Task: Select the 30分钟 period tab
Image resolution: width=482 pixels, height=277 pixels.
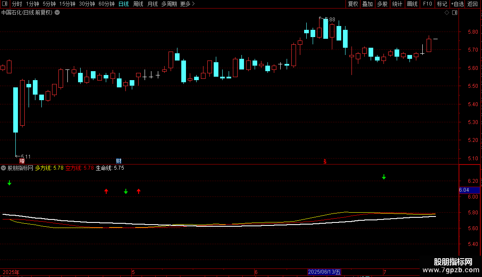Action: (x=87, y=4)
